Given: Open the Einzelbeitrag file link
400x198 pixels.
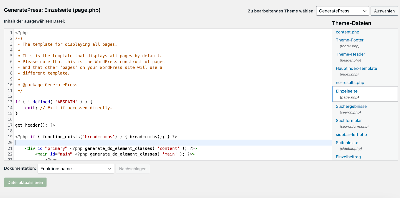Looking at the screenshot, I should tap(348, 157).
